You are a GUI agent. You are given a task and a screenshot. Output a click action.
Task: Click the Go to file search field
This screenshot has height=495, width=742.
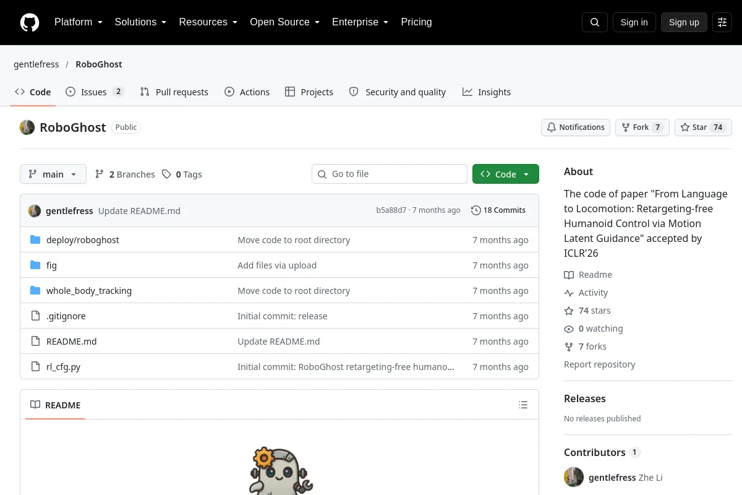390,174
